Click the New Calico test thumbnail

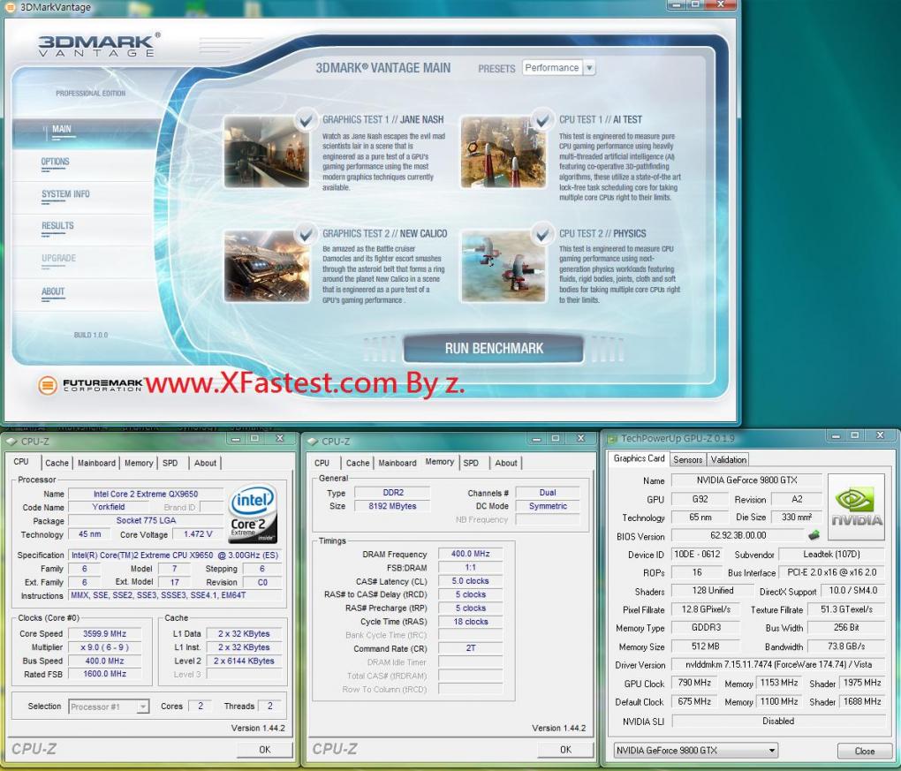tap(267, 266)
